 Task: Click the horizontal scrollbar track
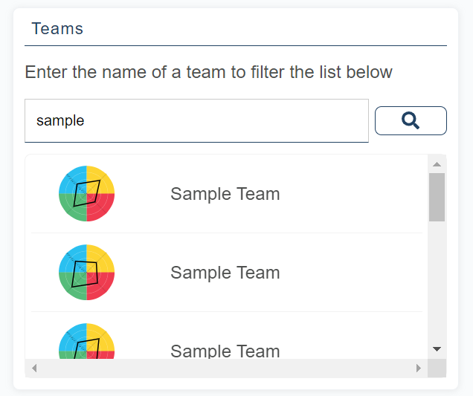(223, 368)
